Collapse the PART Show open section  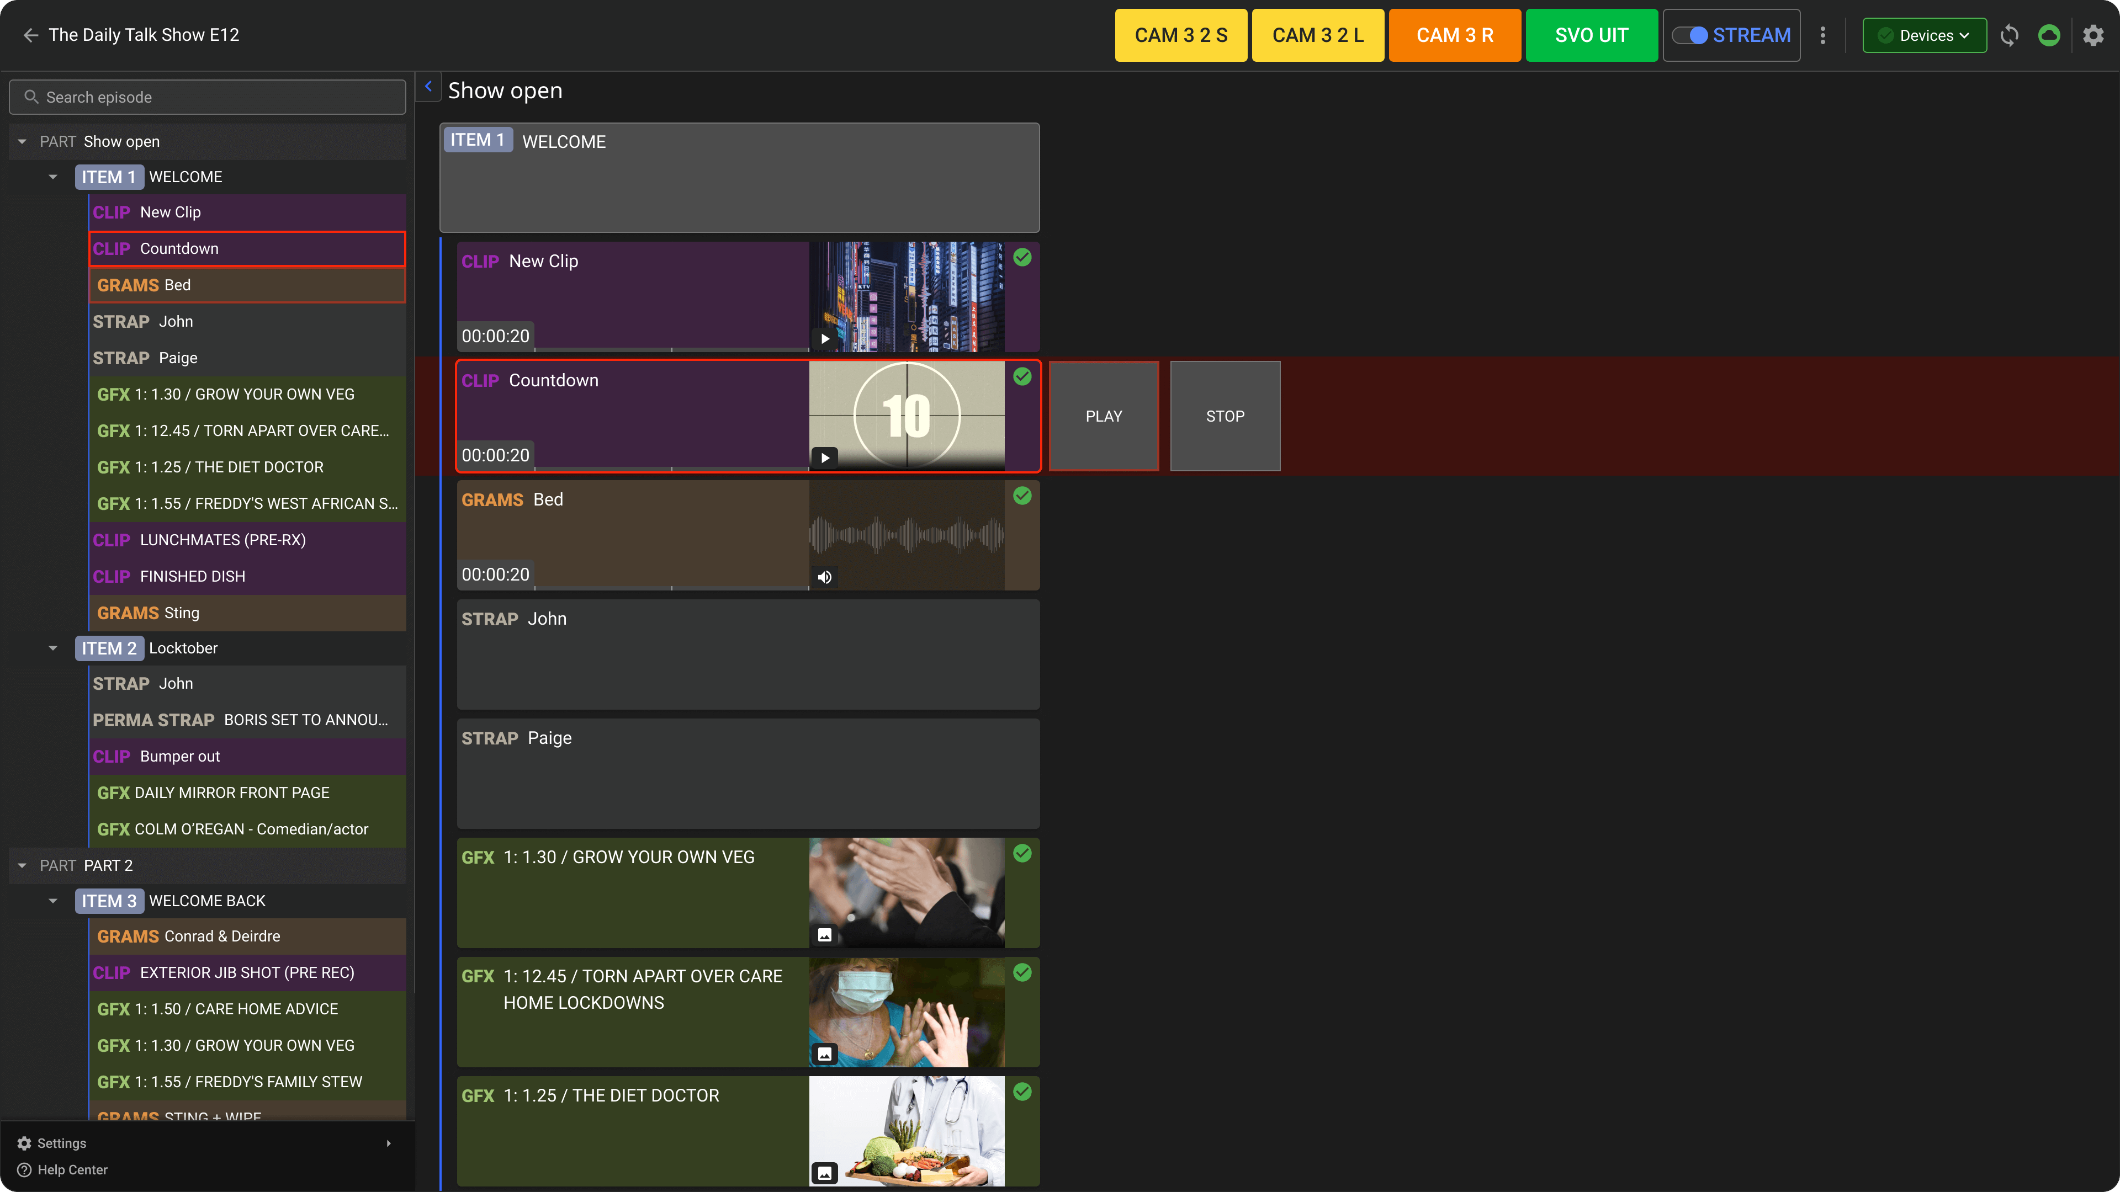[x=22, y=141]
